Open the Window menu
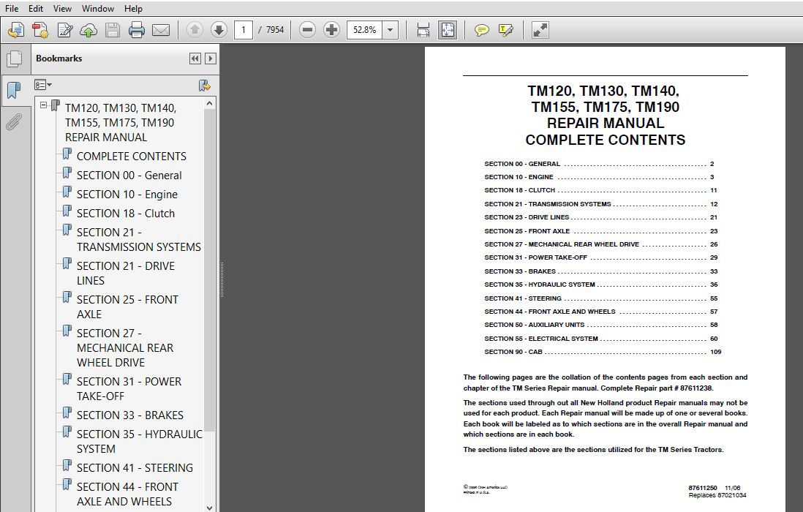The width and height of the screenshot is (803, 512). [x=98, y=9]
